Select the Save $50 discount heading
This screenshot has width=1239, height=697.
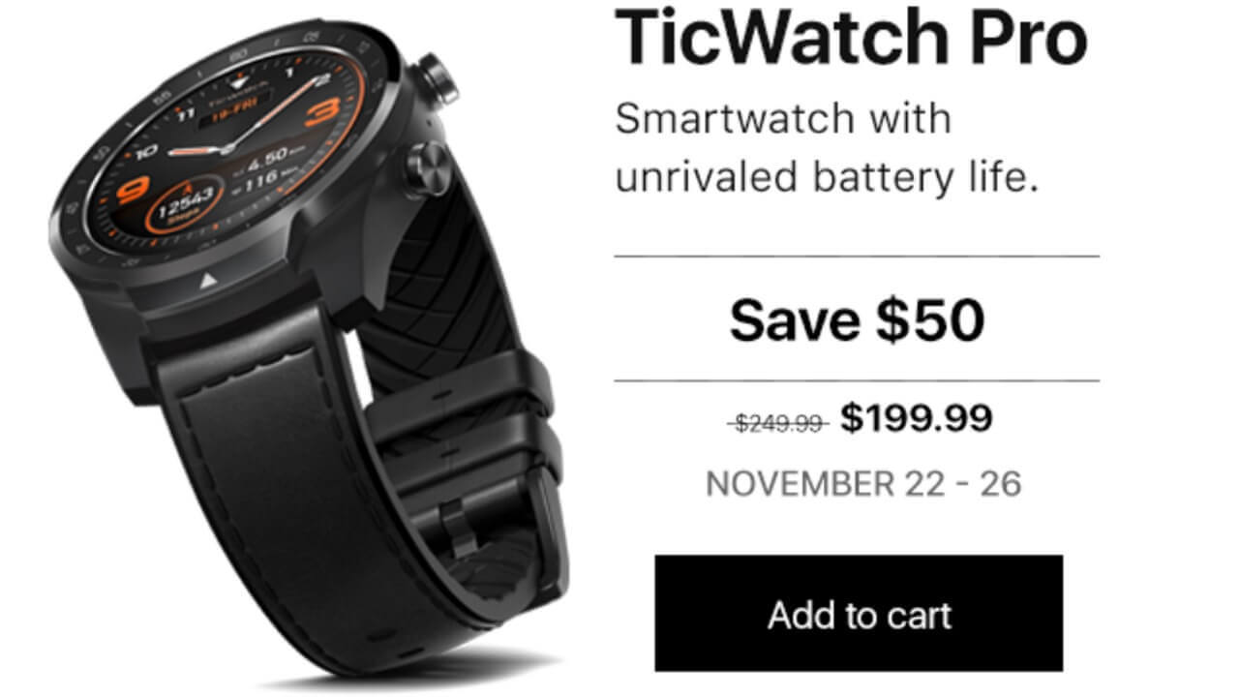[x=858, y=320]
